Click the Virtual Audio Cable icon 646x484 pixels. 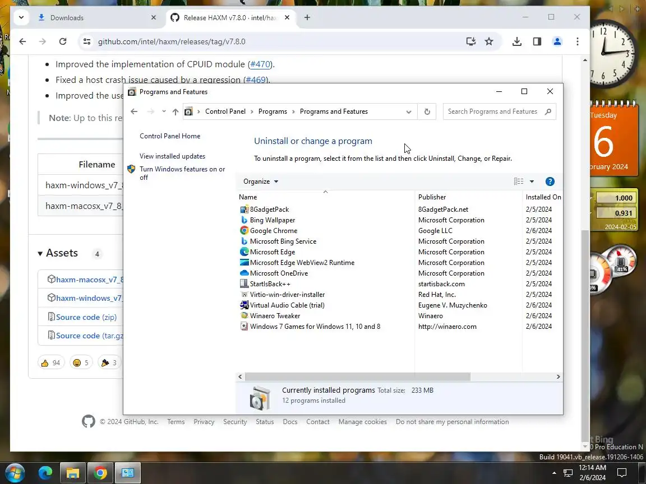coord(244,305)
